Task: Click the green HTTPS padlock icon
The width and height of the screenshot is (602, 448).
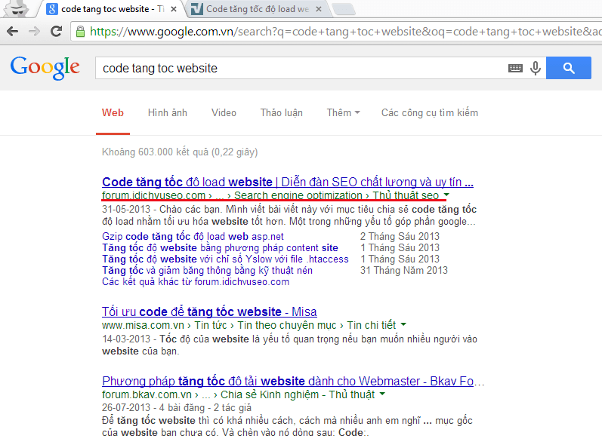Action: [80, 32]
